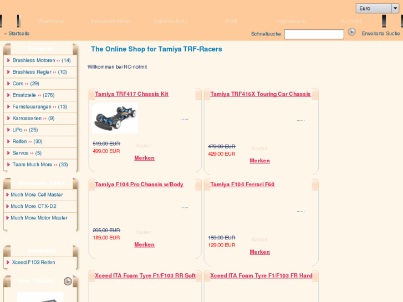The width and height of the screenshot is (403, 302).
Task: Open Erweiterte Suche advanced search
Action: point(381,33)
